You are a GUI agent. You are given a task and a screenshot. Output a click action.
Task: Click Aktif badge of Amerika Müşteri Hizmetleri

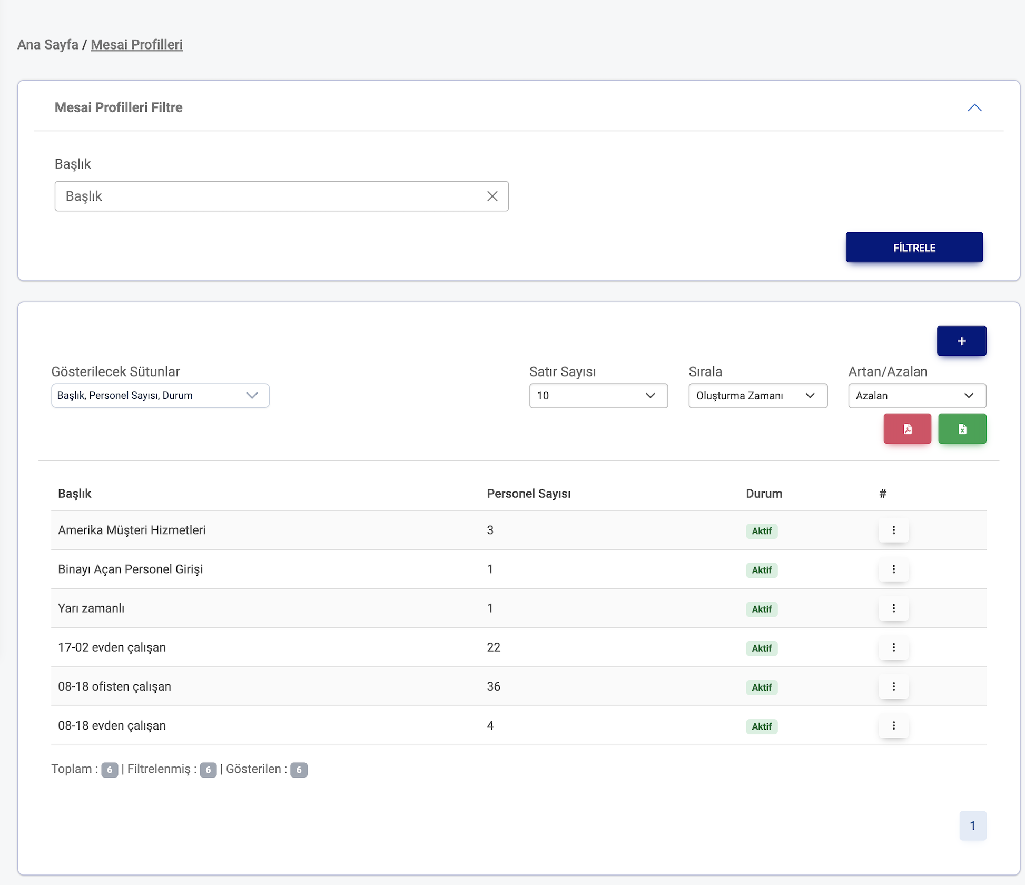[761, 531]
